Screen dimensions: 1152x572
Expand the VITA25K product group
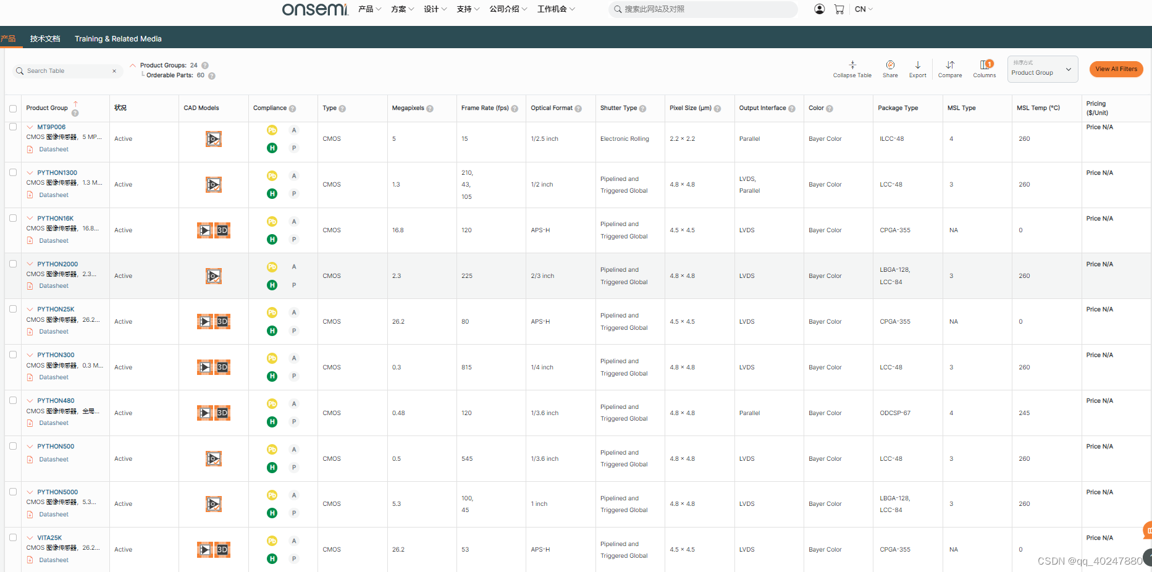(30, 537)
